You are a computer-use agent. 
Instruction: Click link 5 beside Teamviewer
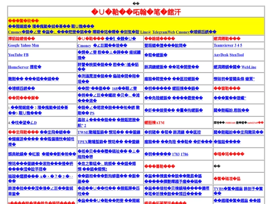click(241, 45)
